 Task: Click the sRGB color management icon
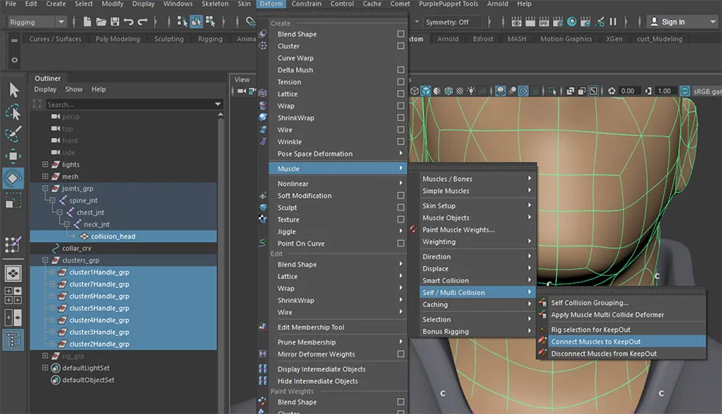pos(685,91)
